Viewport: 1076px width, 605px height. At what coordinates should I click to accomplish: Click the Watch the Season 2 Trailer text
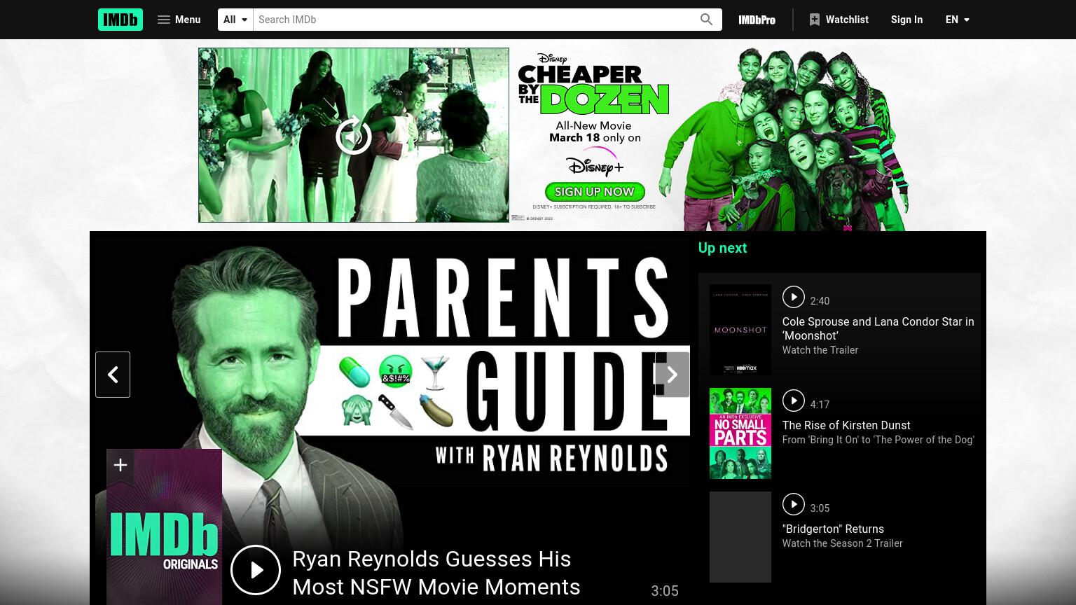(842, 543)
